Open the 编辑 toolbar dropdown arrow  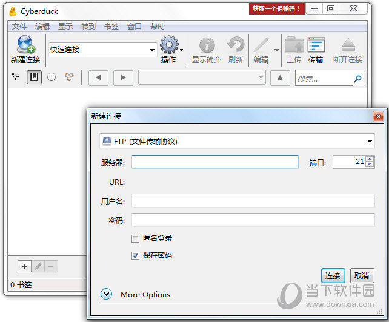click(x=276, y=50)
